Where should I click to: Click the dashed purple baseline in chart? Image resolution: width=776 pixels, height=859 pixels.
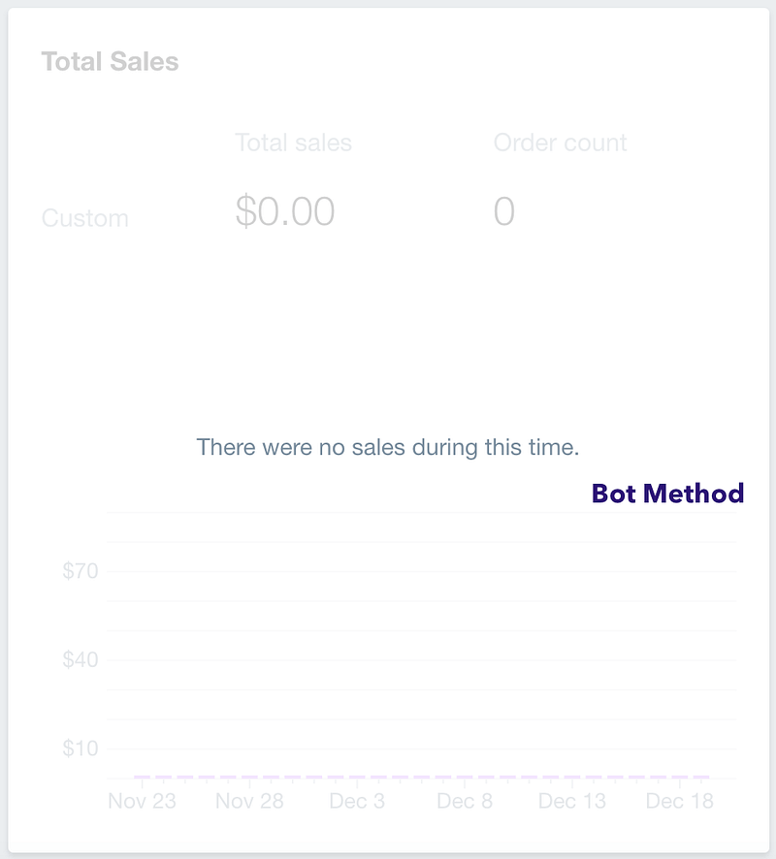click(x=421, y=777)
